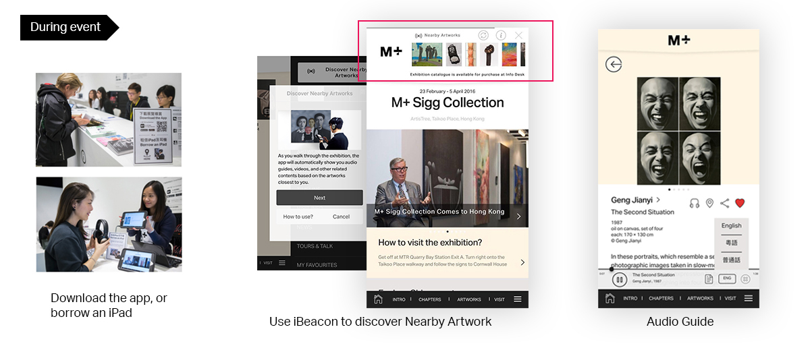Move the audio progress slider handle
Viewport: 810px width, 350px height.
coord(612,269)
